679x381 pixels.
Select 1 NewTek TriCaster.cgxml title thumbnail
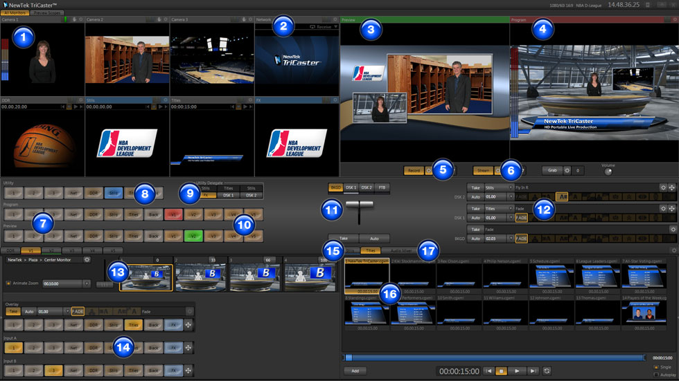[x=367, y=276]
